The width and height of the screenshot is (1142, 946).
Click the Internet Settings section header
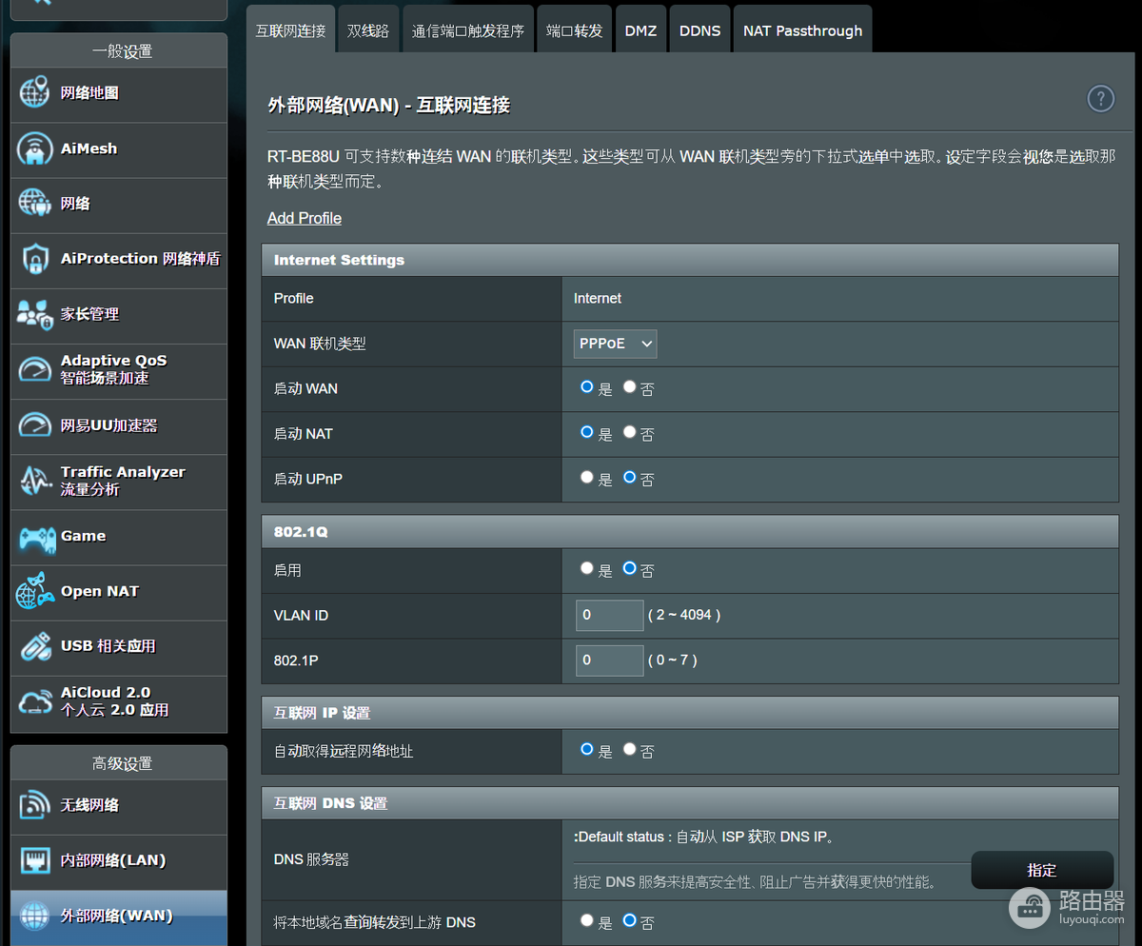[690, 260]
